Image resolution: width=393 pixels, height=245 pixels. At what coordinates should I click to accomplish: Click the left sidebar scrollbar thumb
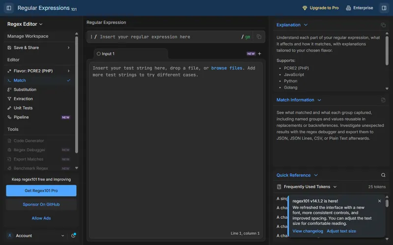(77, 95)
